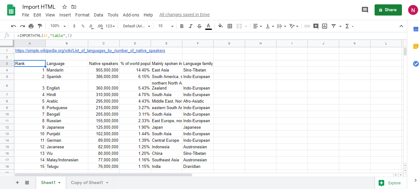The width and height of the screenshot is (419, 189).
Task: Open the N account avatar
Action: (x=413, y=10)
